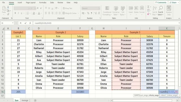Click the Fill Color bucket icon
This screenshot has width=181, height=102.
pos(34,13)
